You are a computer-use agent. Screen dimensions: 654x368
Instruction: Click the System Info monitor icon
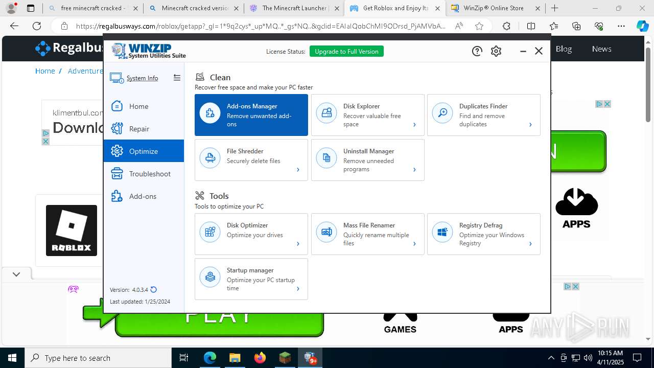pos(116,78)
